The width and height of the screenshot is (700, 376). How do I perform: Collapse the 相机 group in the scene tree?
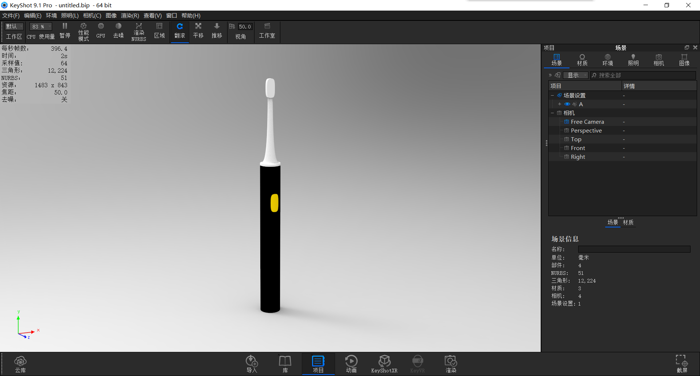552,113
